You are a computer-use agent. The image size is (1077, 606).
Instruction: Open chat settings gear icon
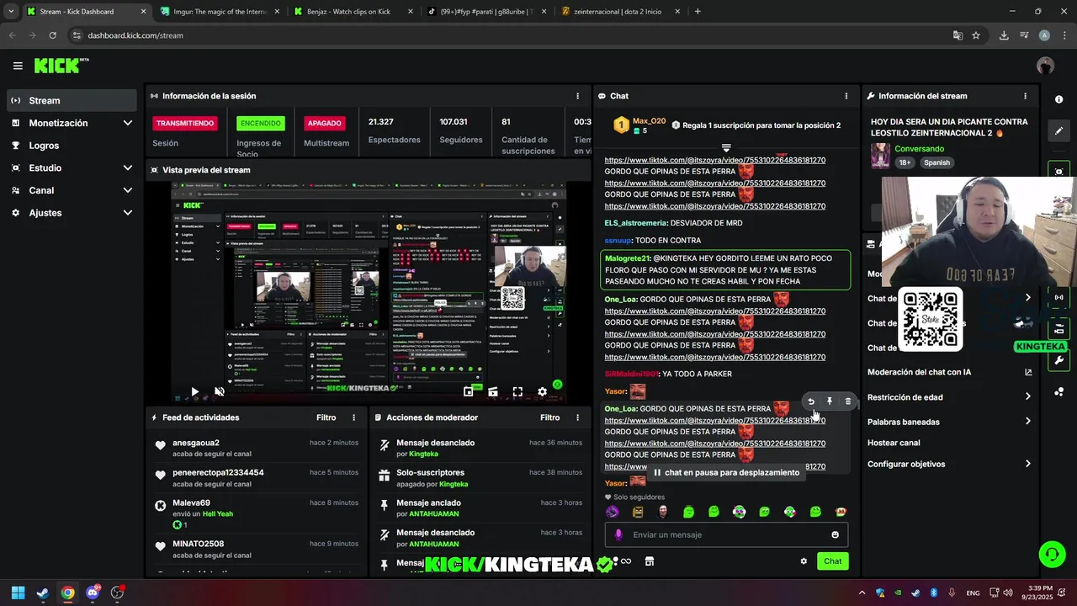point(804,561)
